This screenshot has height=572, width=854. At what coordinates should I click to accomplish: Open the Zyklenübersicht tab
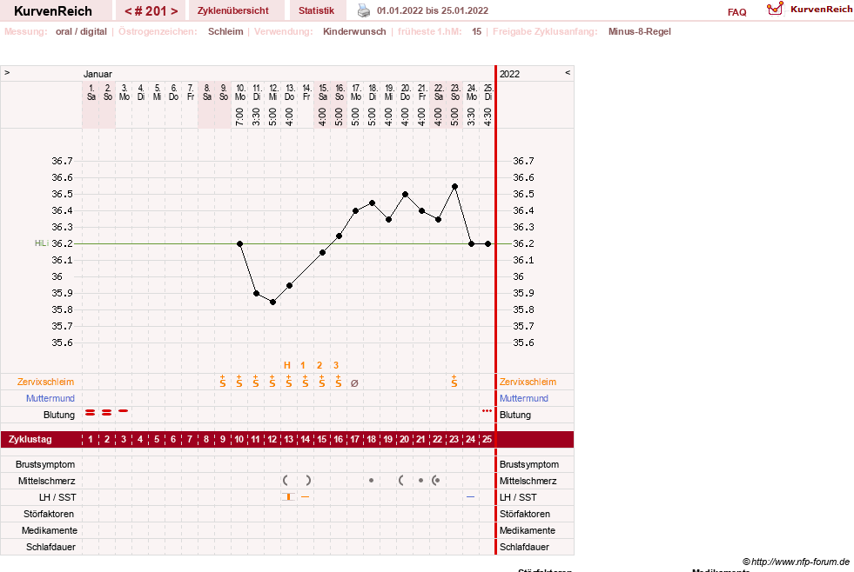233,10
